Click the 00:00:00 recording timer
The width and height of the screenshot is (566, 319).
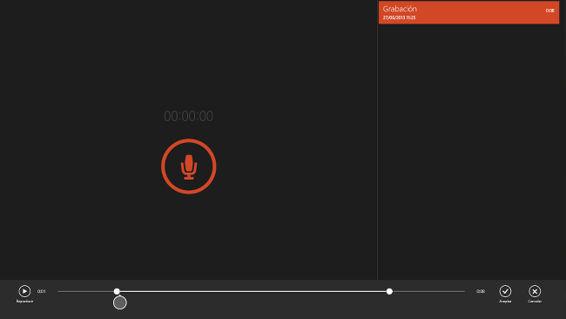[x=188, y=116]
